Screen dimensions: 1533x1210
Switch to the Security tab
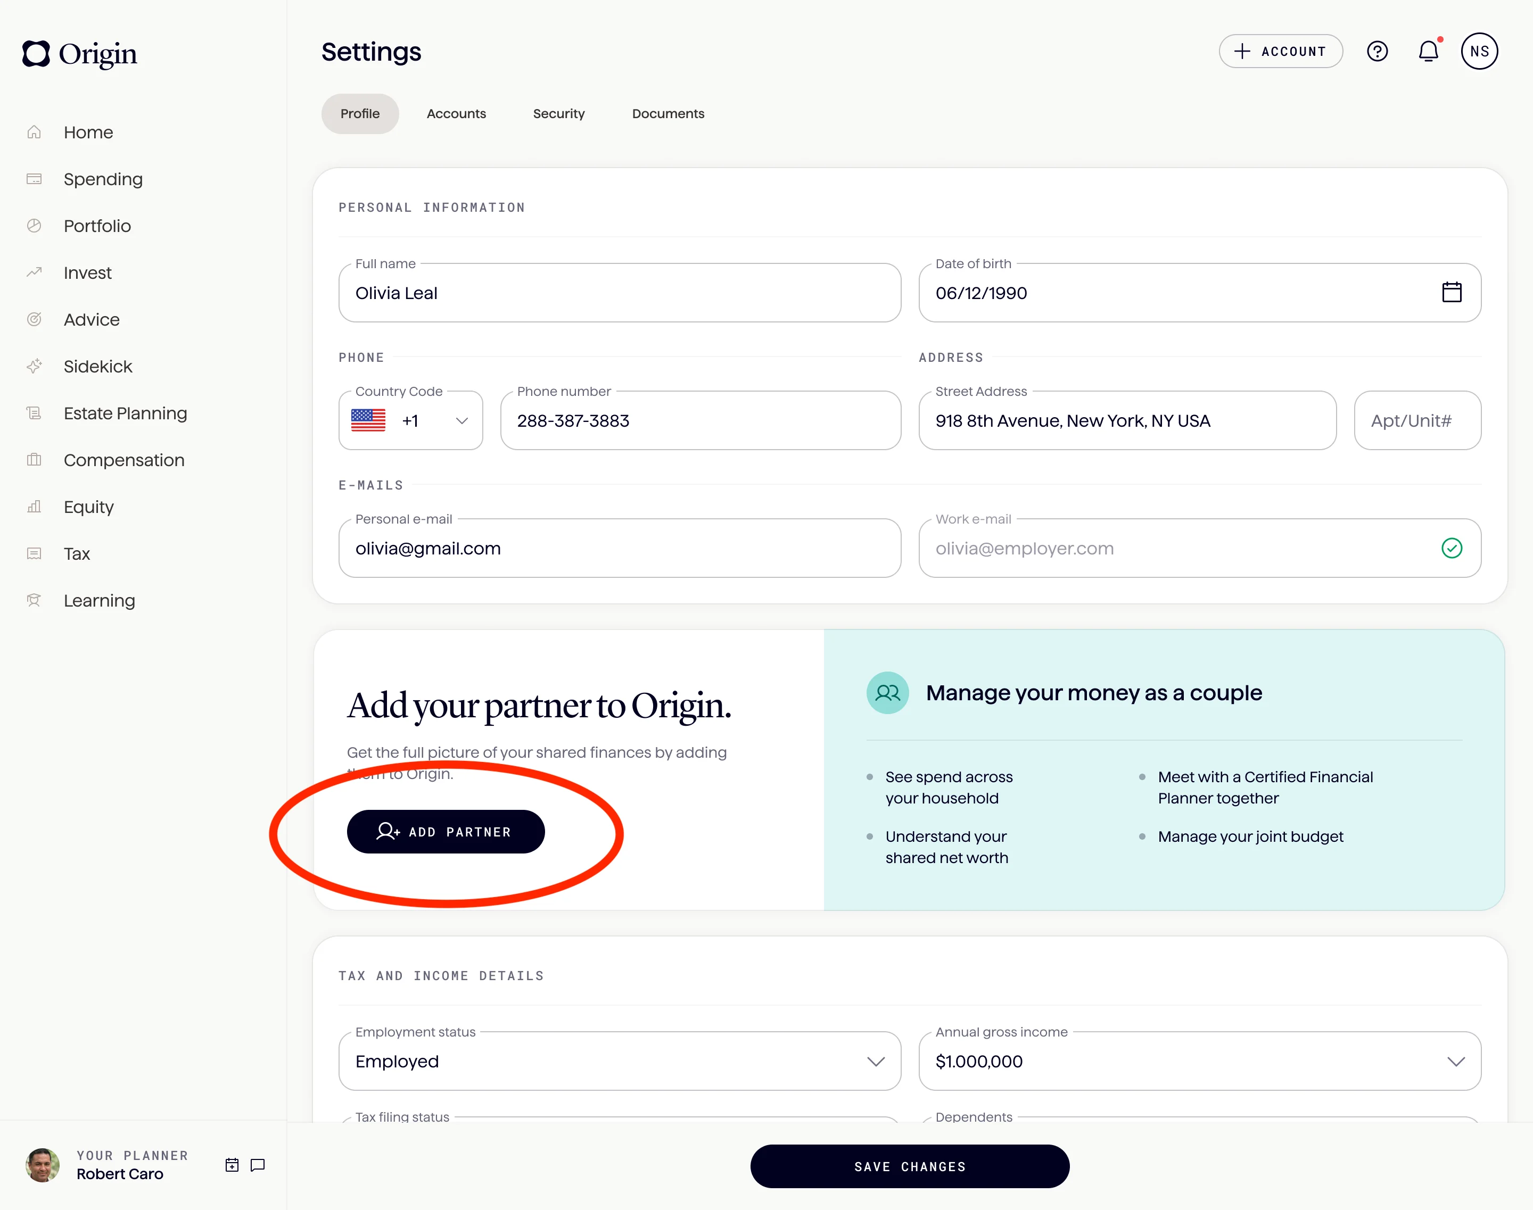tap(558, 113)
